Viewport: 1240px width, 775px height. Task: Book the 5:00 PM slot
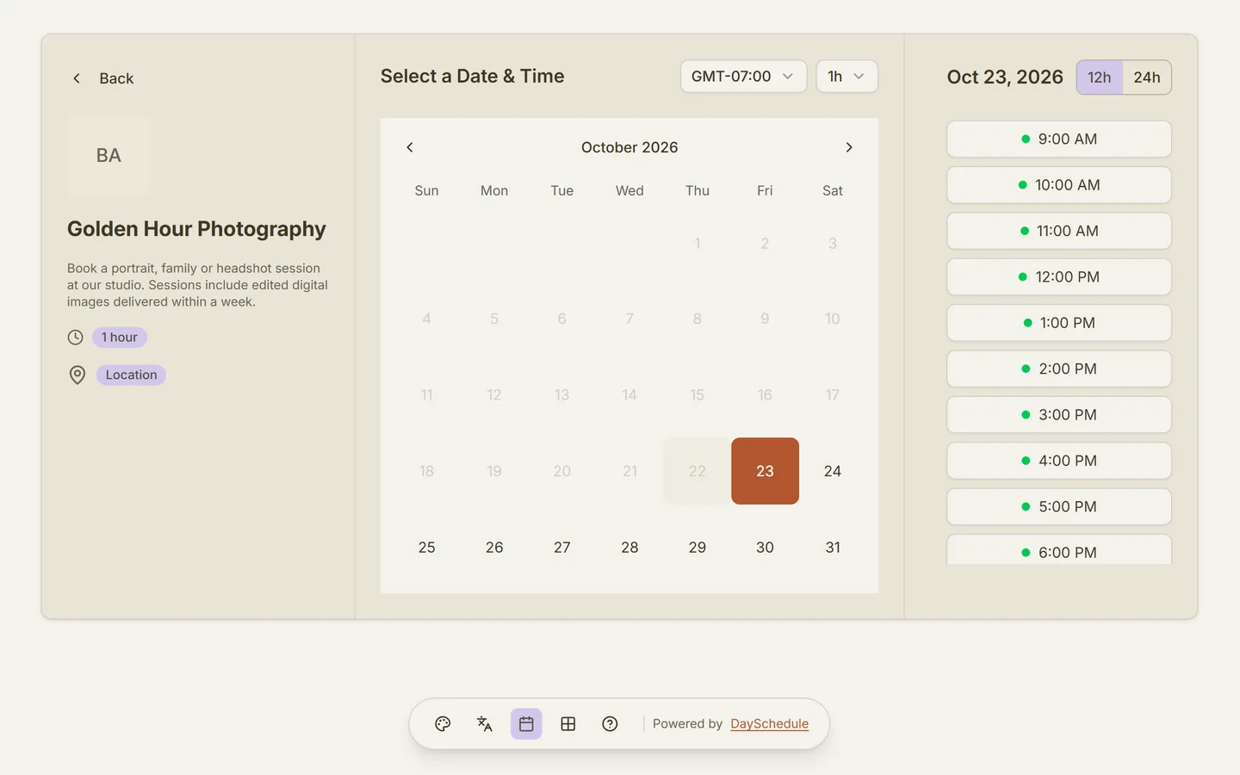(1059, 506)
